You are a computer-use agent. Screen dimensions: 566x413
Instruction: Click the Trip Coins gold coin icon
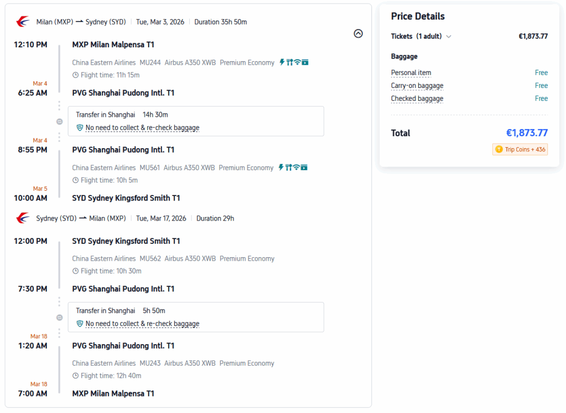coord(499,149)
